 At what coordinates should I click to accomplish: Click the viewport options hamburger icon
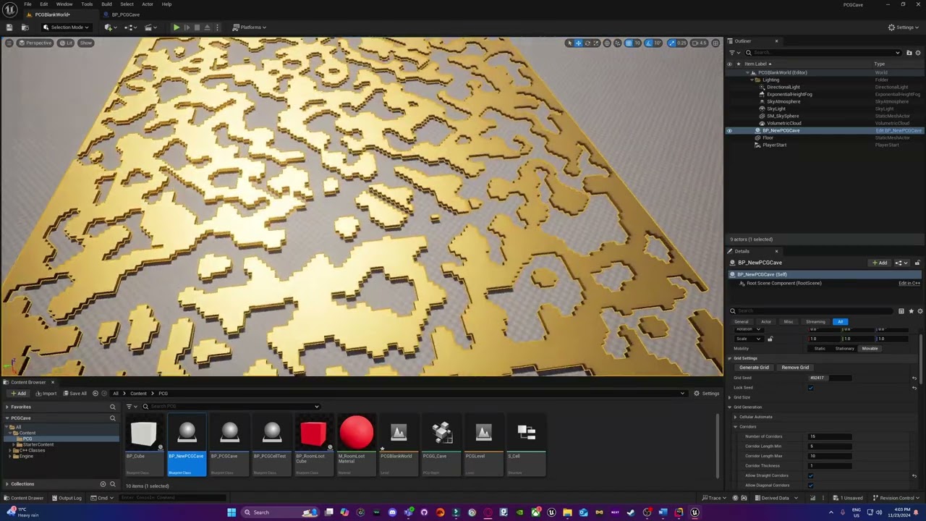[9, 43]
